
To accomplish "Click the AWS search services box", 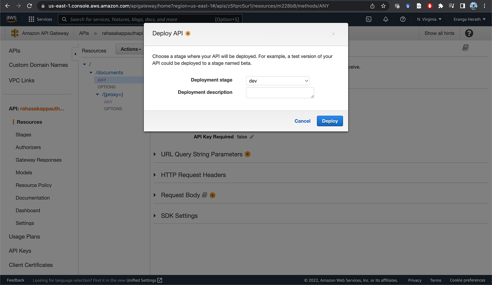I will pos(150,19).
